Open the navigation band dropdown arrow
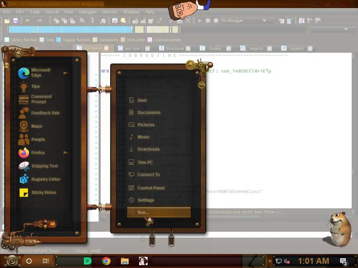Image resolution: width=358 pixels, height=268 pixels. (x=346, y=29)
